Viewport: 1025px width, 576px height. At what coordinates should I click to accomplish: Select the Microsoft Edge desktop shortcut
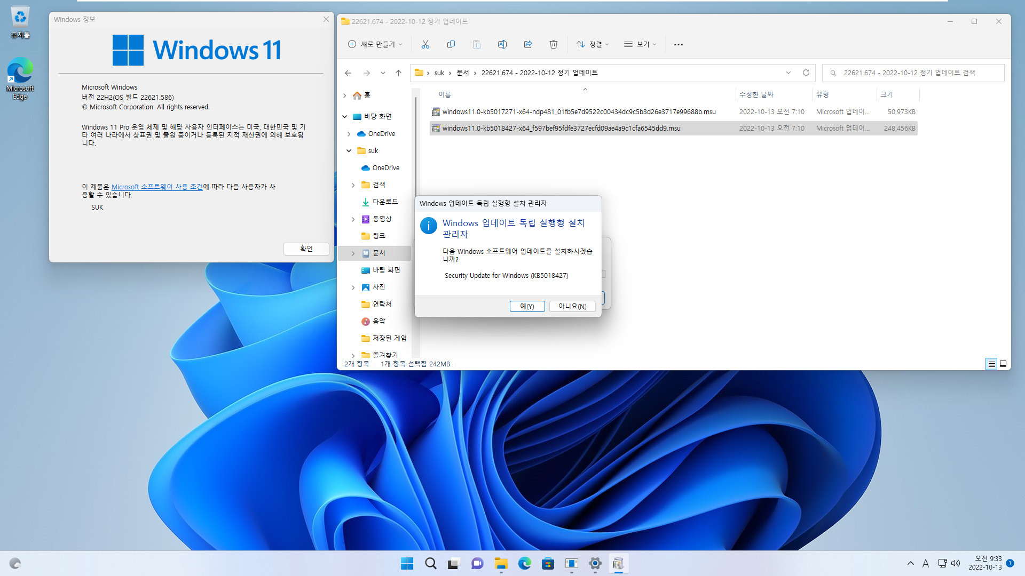click(20, 78)
